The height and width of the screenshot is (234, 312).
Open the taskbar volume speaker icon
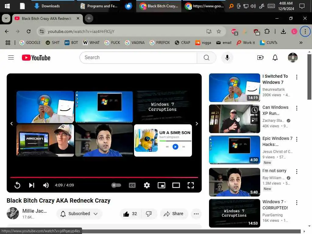click(x=253, y=6)
